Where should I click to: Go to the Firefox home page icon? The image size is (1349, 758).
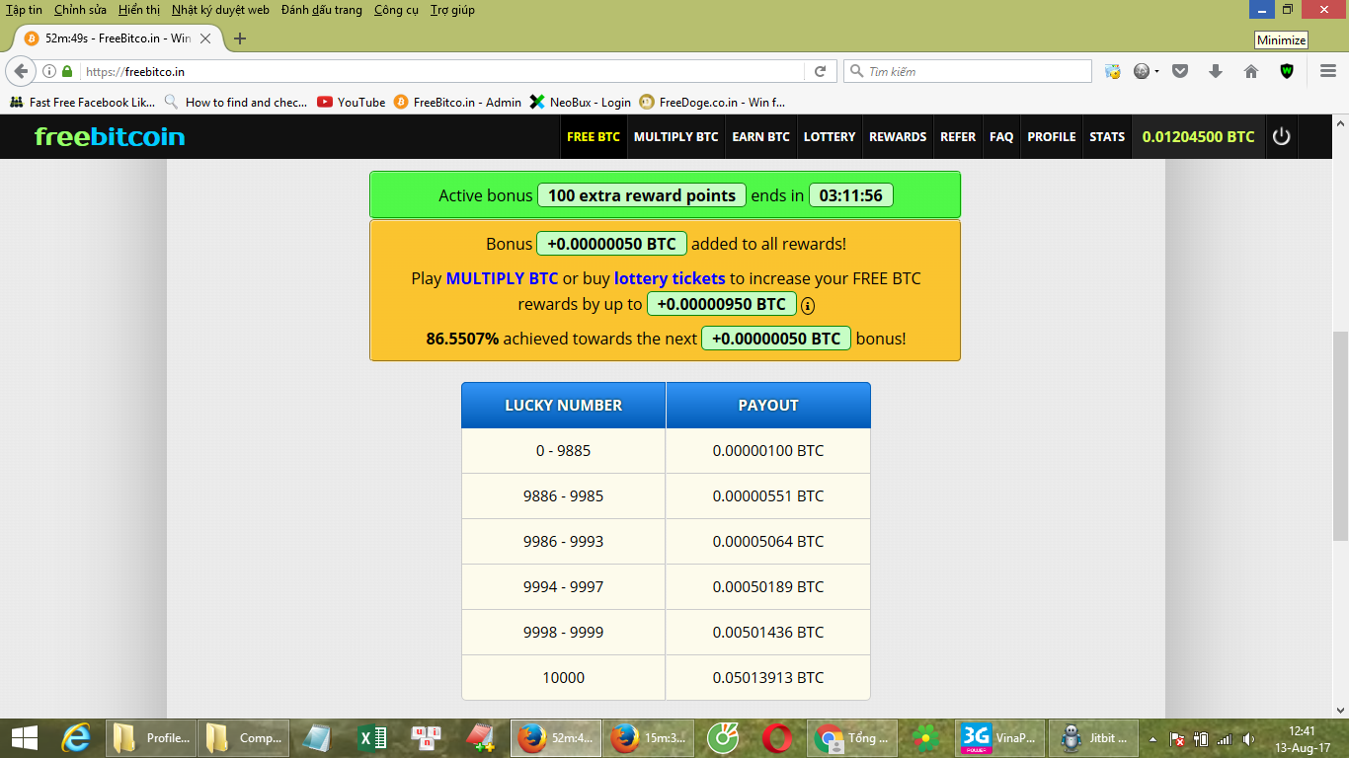(x=1251, y=71)
